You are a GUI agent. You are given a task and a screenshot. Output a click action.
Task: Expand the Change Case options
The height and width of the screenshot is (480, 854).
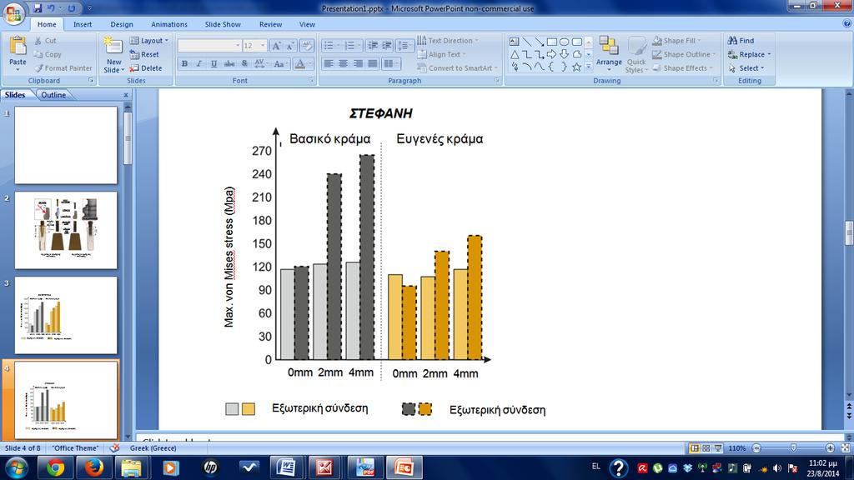coord(279,63)
